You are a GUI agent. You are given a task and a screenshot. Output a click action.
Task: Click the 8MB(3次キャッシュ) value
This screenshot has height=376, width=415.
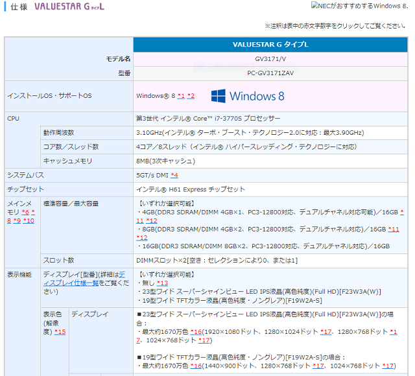tap(166, 161)
